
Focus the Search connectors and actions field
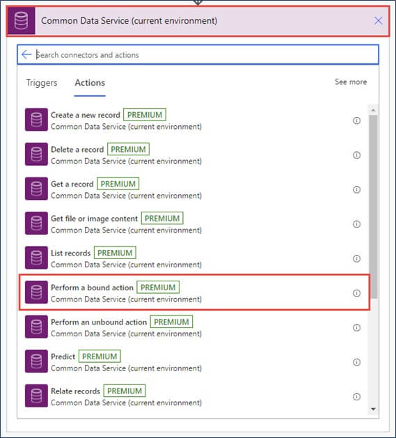click(198, 55)
